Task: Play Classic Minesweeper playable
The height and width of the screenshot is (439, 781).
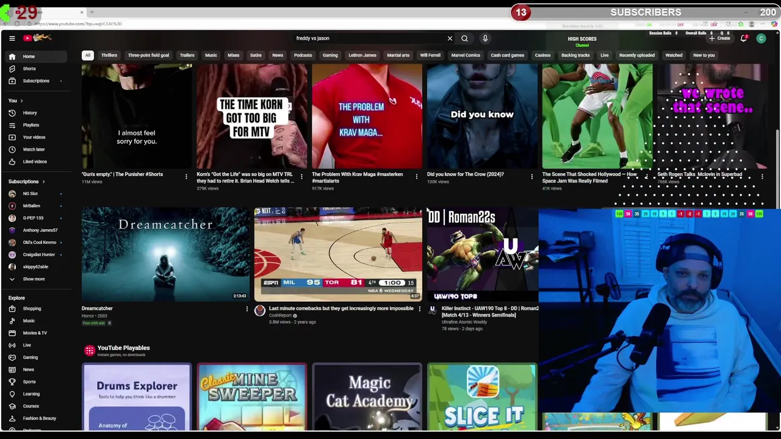Action: pos(252,397)
